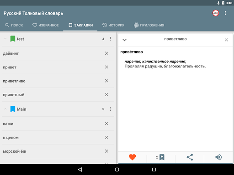This screenshot has height=175, width=234.
Task: Open the ИСТОРИЯ tab
Action: point(113,25)
